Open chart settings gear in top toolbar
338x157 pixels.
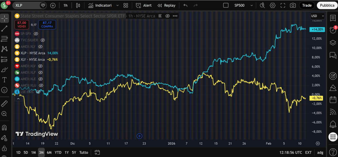pos(273,5)
